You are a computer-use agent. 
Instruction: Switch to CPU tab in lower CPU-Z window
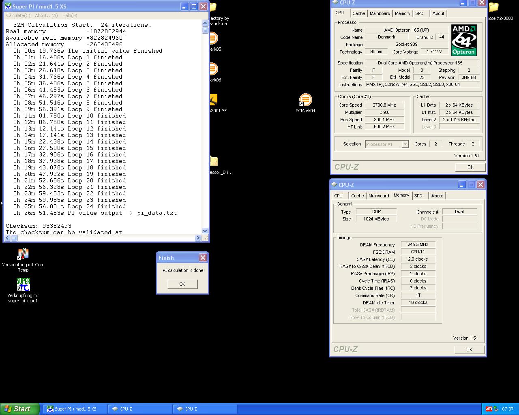pyautogui.click(x=339, y=196)
